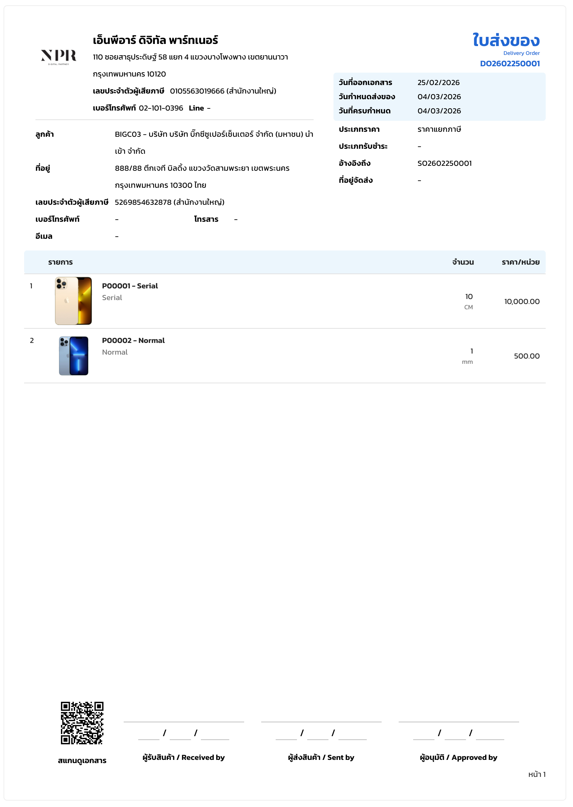573x807 pixels.
Task: Open the blue iPhone image for P00002
Action: [73, 356]
